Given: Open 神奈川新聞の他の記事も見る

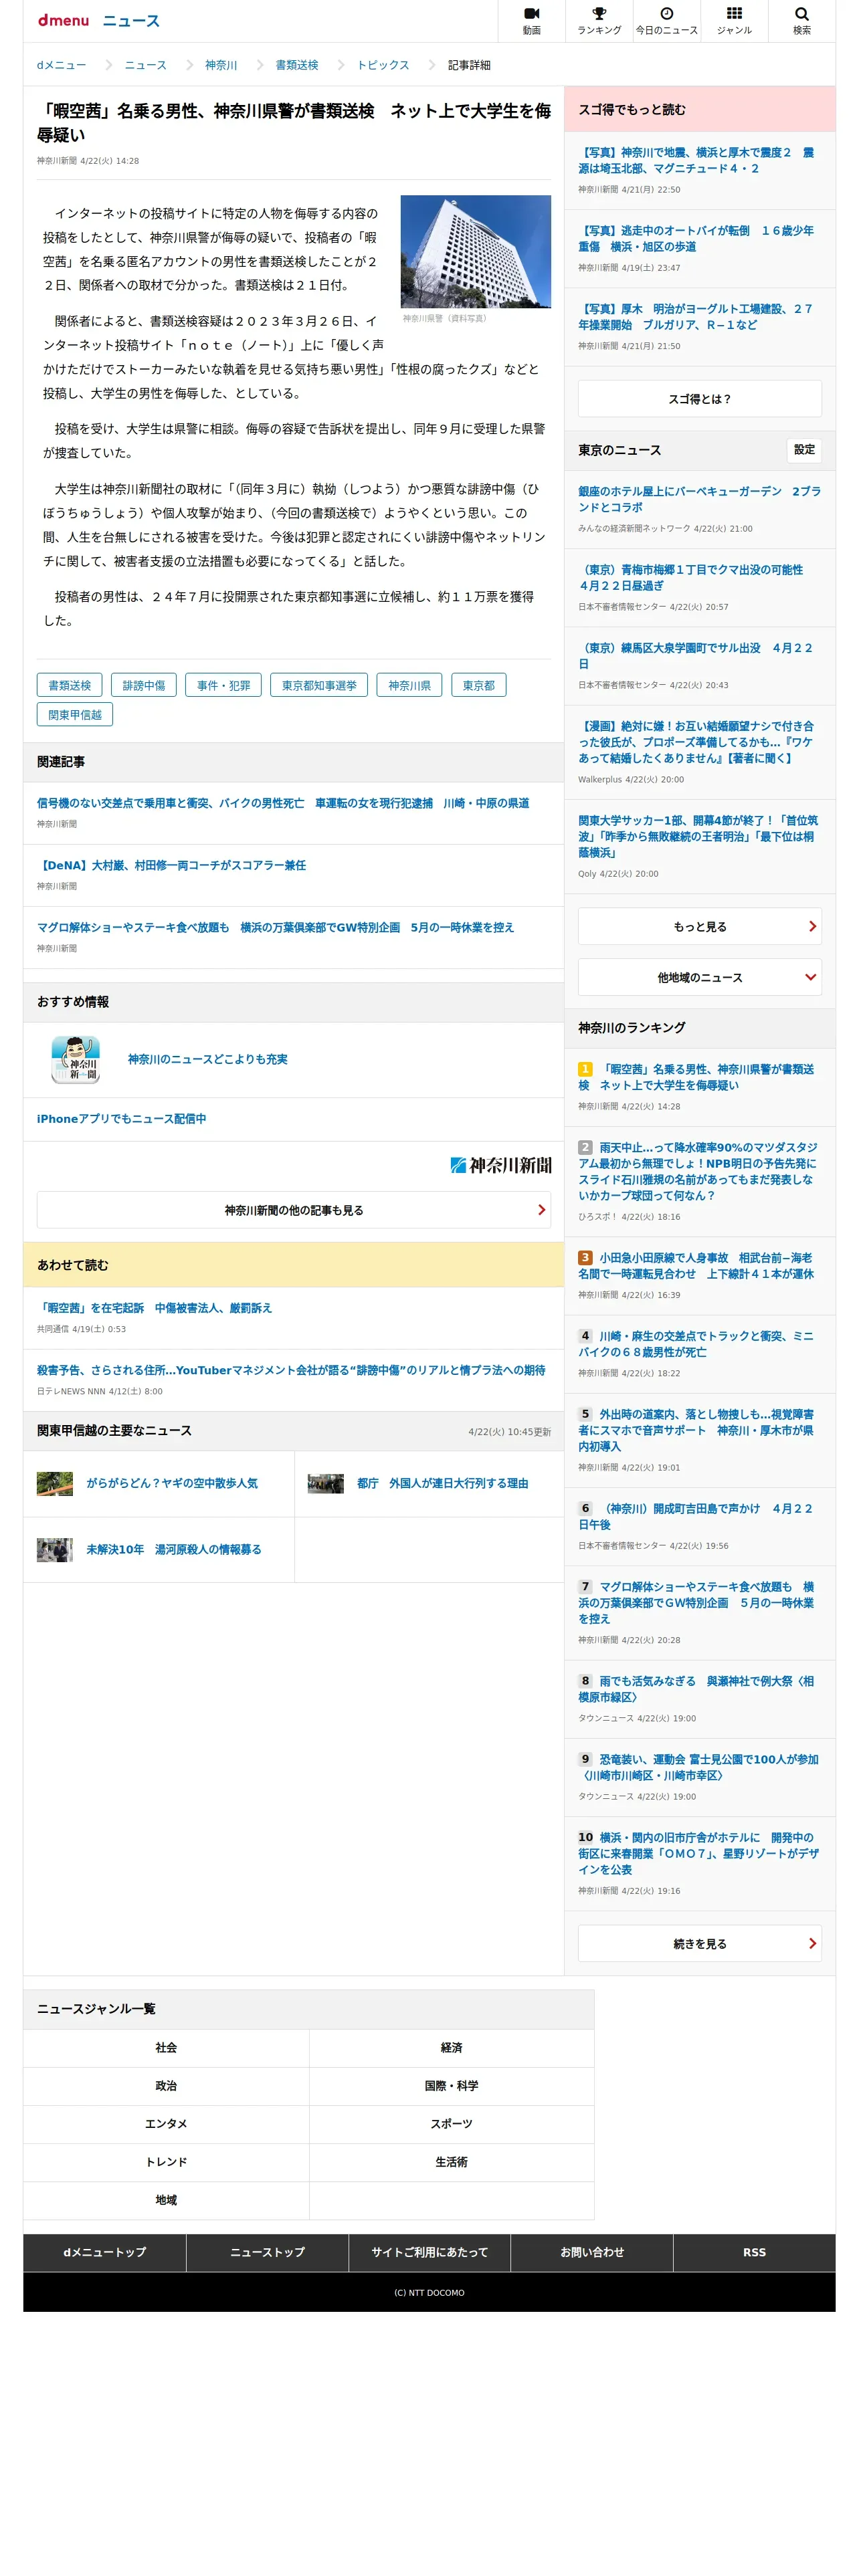Looking at the screenshot, I should [x=294, y=1210].
